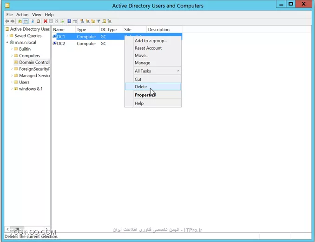Expand the windows 8.1 organizational unit
Screen dimensions: 315x242
[12, 89]
